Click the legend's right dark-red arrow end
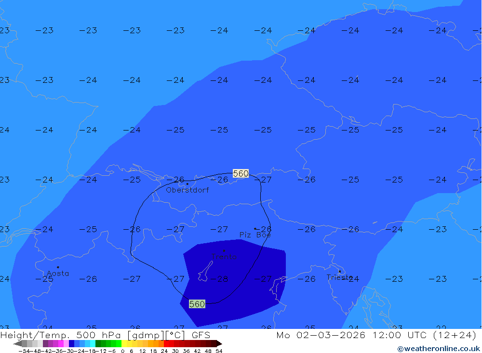Viewport: 482px width, 353px height. pyautogui.click(x=219, y=343)
